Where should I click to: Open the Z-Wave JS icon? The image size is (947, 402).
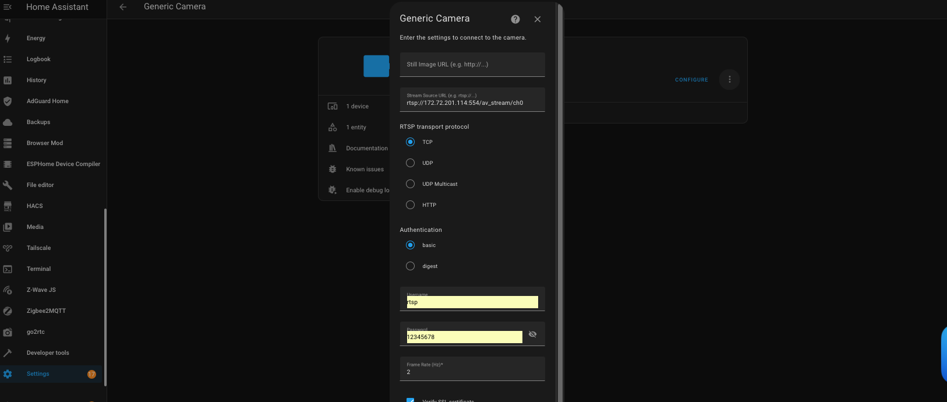tap(8, 290)
